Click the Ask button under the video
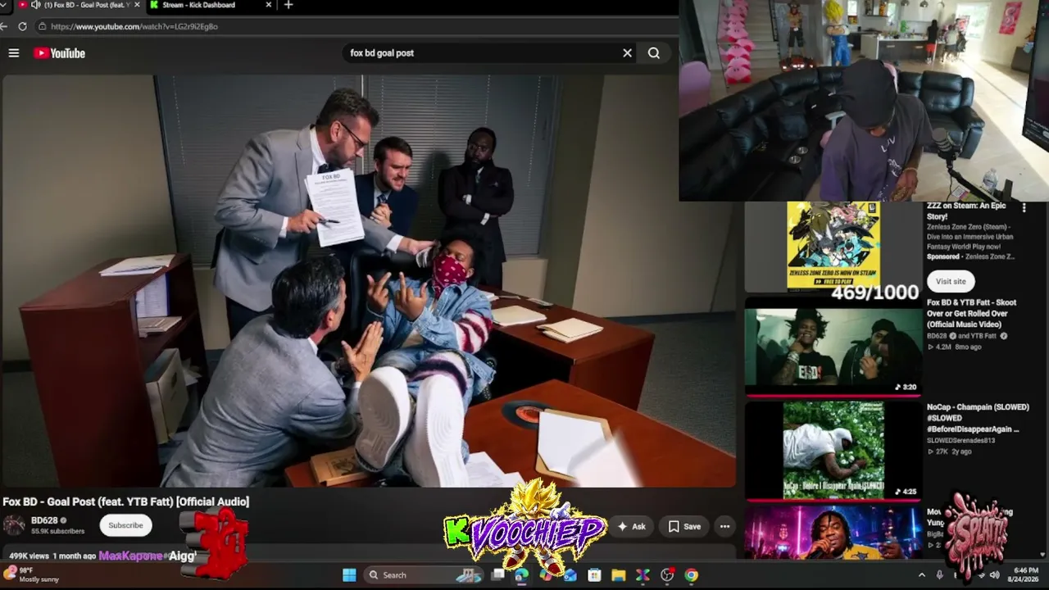 [632, 526]
